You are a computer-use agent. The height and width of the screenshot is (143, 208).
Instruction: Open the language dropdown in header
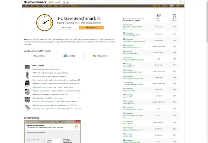[66, 2]
